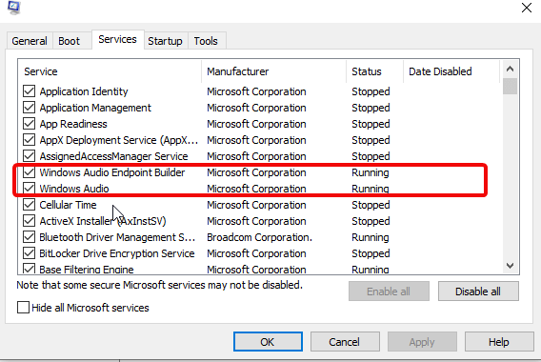This screenshot has height=362, width=541.
Task: Click the Enable all button
Action: pyautogui.click(x=389, y=292)
